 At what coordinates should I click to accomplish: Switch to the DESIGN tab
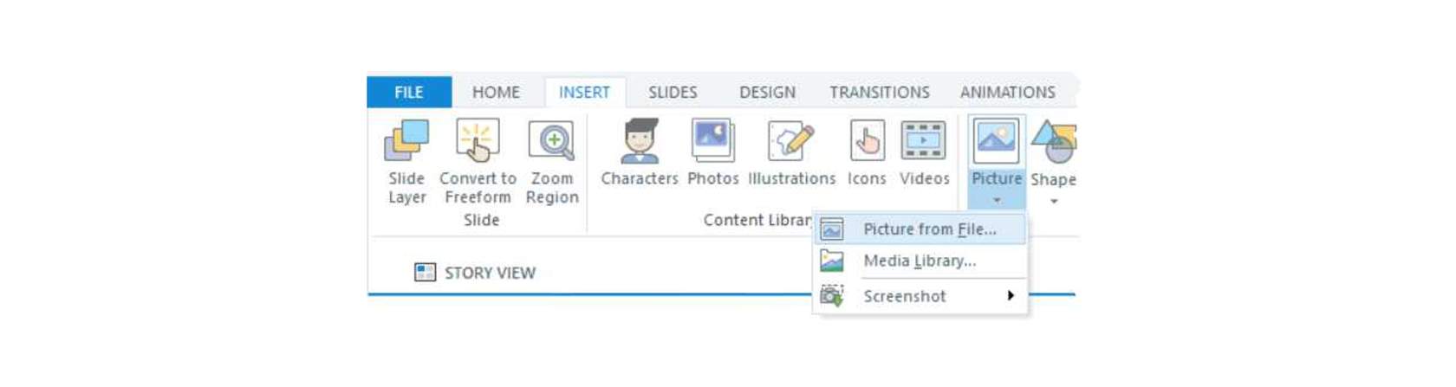(767, 92)
